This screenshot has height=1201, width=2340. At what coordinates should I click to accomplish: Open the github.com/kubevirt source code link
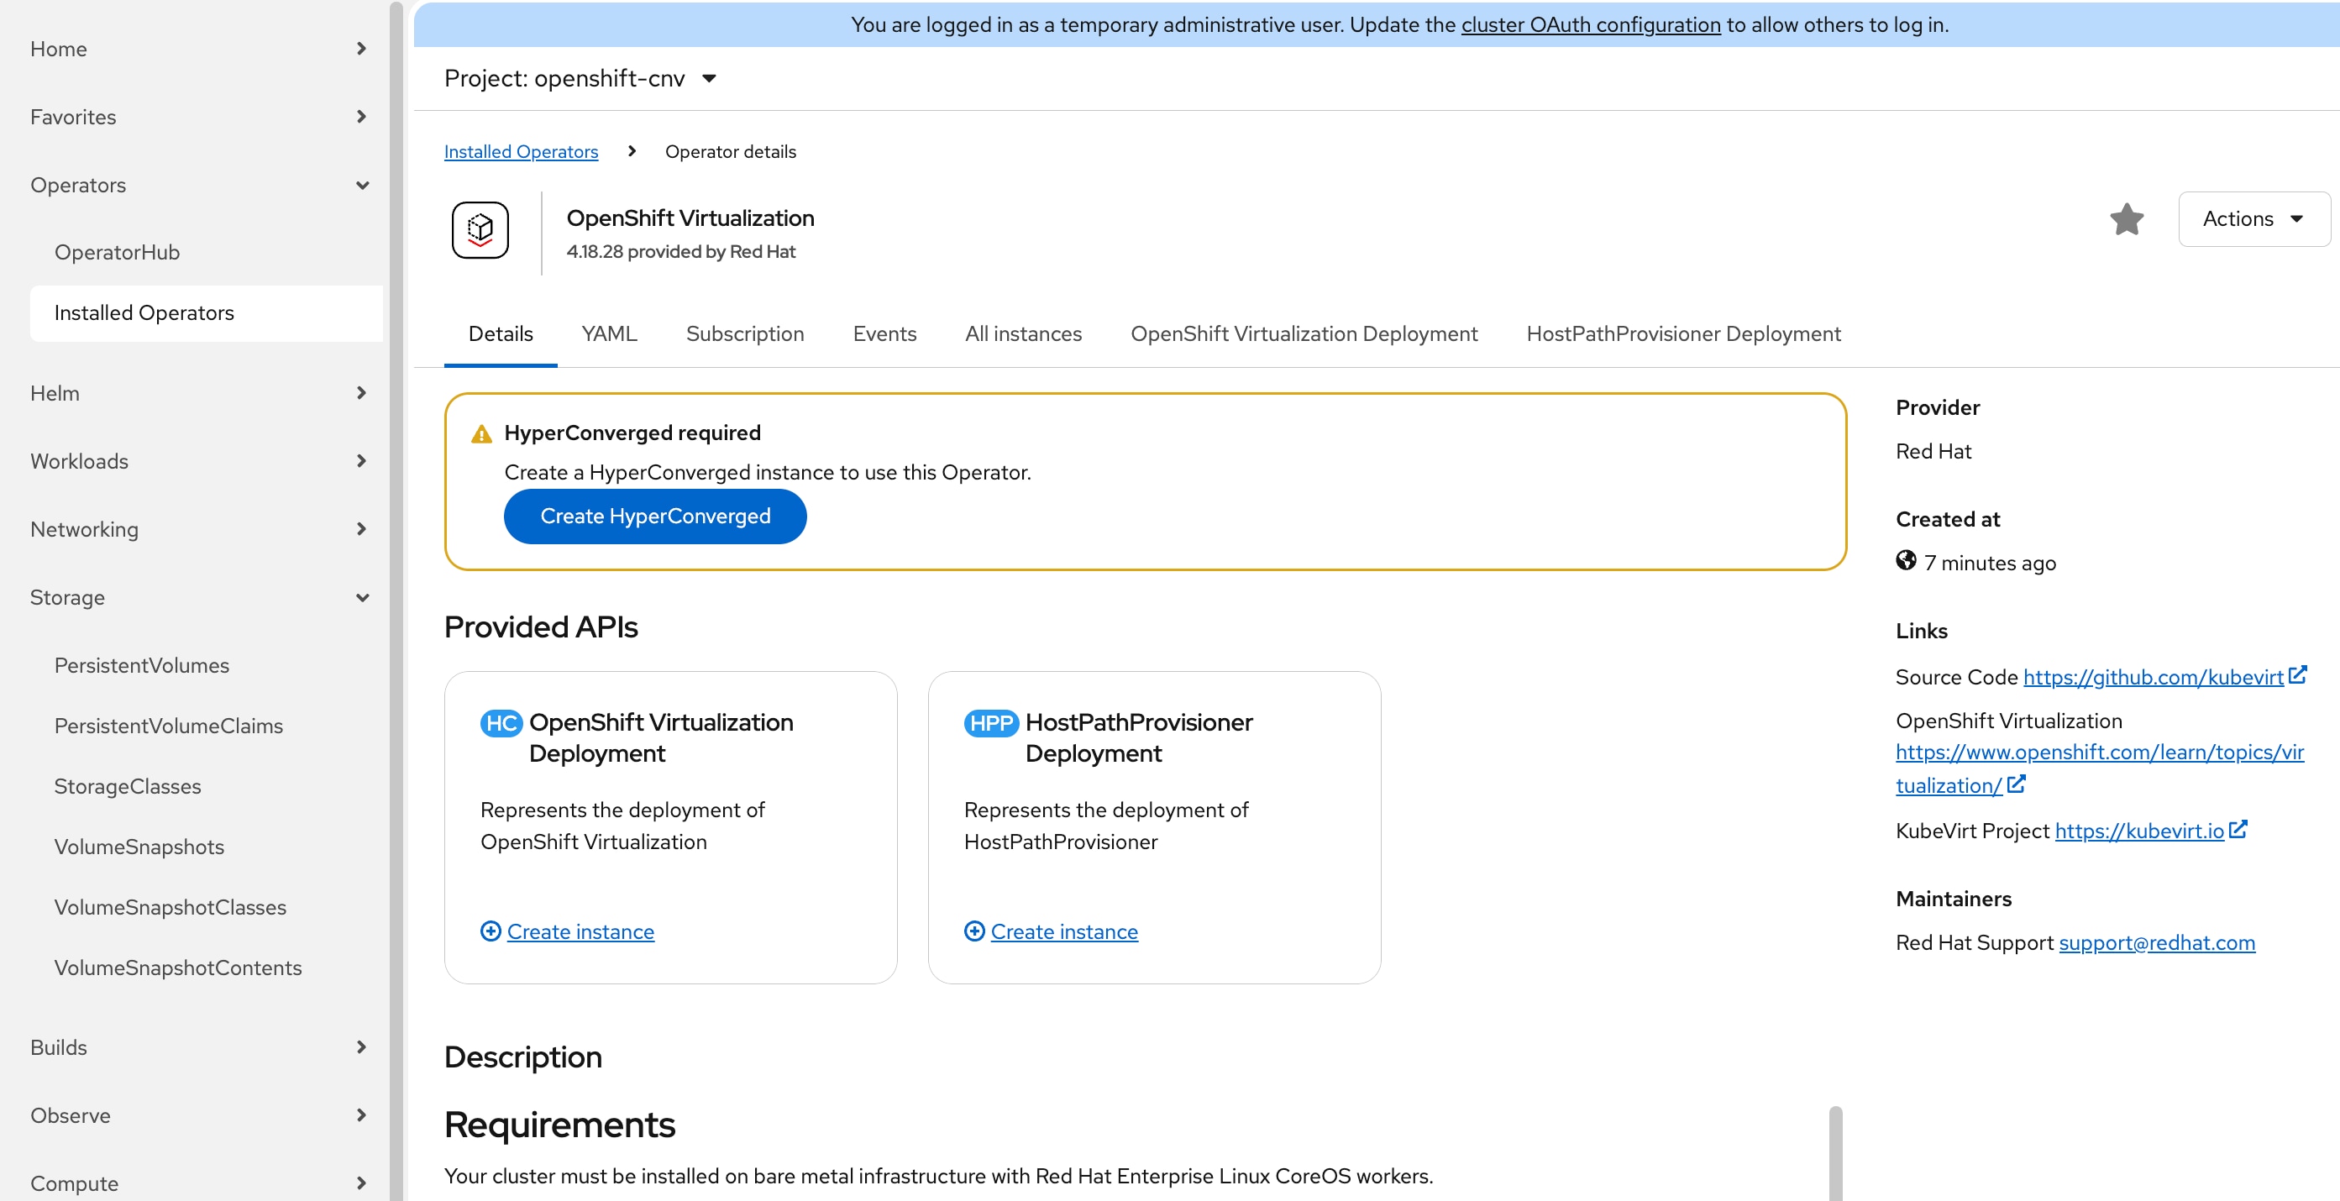(2153, 677)
